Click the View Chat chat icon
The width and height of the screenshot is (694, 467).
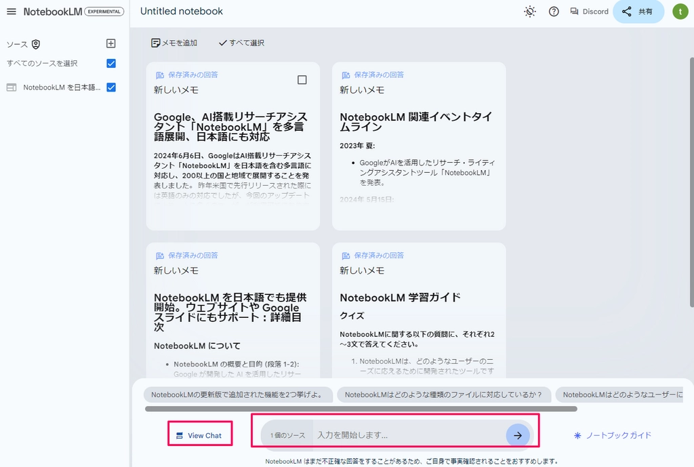(179, 436)
